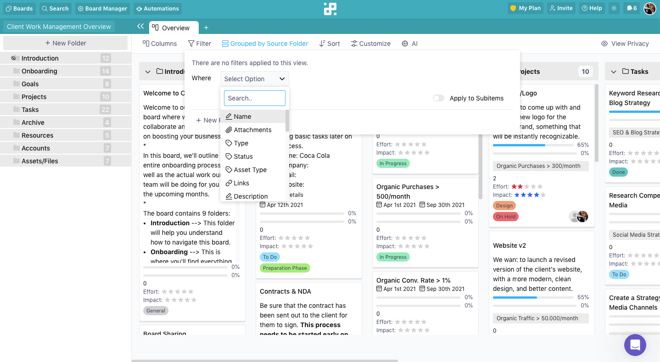Choose Status in filter options
Image resolution: width=660 pixels, height=362 pixels.
pos(253,156)
